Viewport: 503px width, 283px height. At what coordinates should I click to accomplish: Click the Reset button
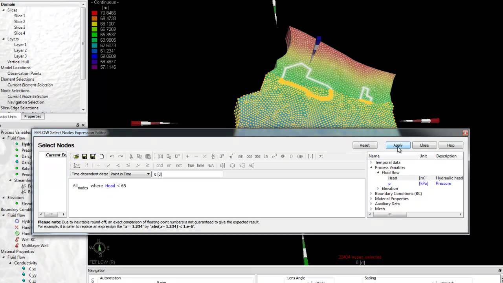[x=365, y=145]
